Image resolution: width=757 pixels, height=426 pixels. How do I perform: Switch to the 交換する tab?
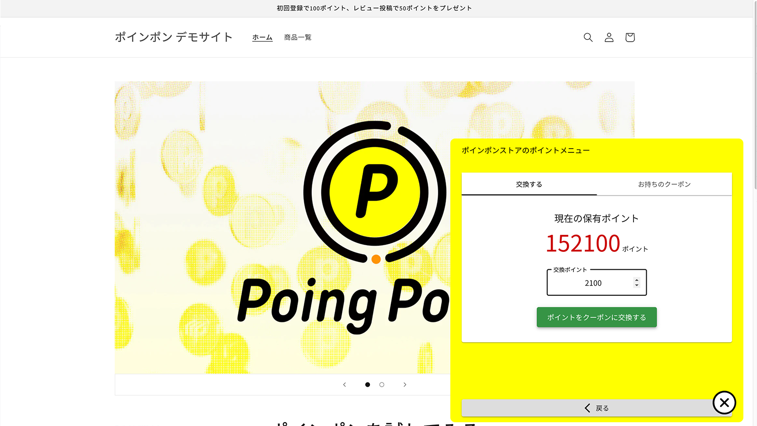[528, 185]
